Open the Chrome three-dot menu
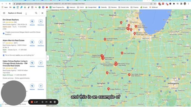The width and height of the screenshot is (191, 107). pos(188,4)
